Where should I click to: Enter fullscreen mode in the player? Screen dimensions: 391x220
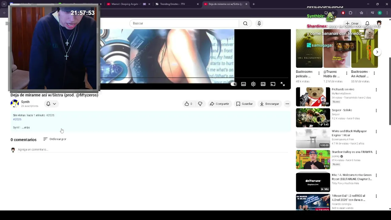pos(283,84)
